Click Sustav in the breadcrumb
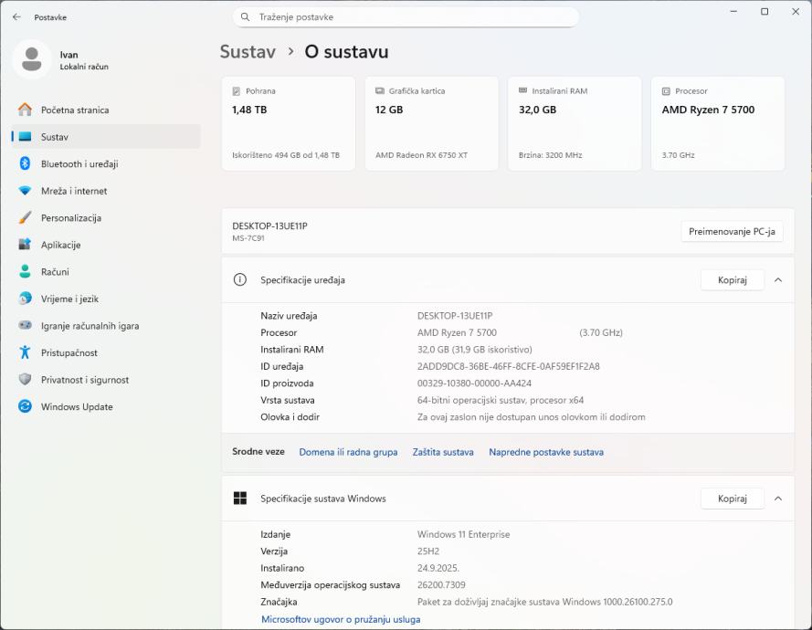 pyautogui.click(x=248, y=52)
